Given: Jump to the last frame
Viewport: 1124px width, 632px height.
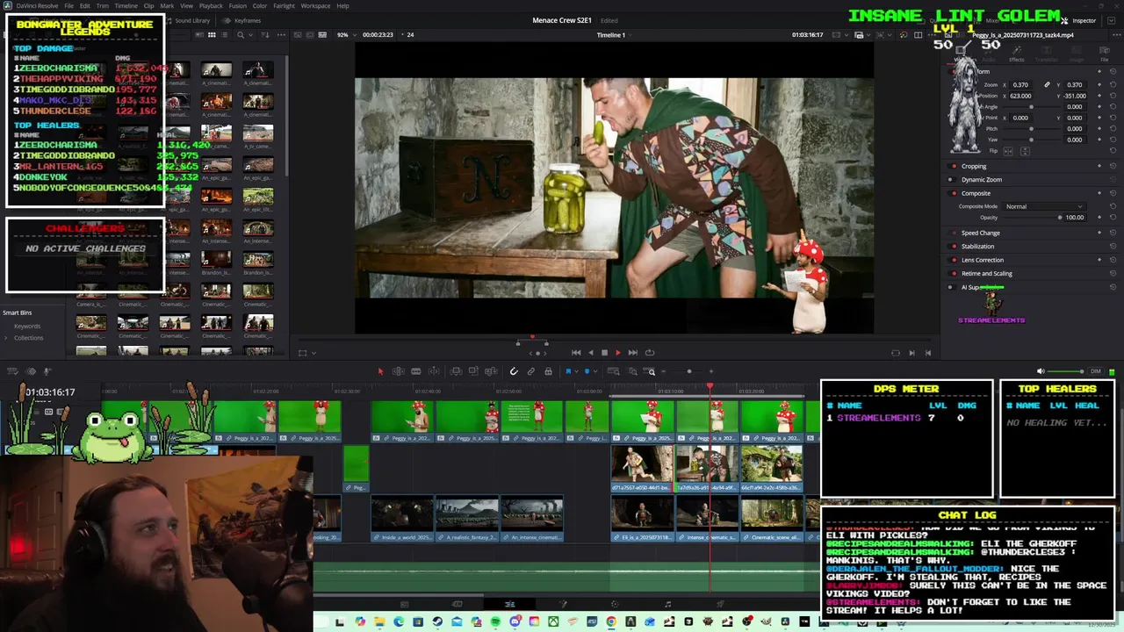Looking at the screenshot, I should point(632,353).
